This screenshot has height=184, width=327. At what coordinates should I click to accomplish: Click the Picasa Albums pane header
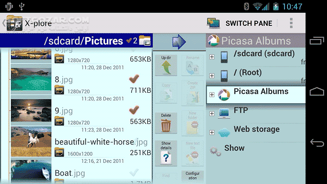pos(256,41)
